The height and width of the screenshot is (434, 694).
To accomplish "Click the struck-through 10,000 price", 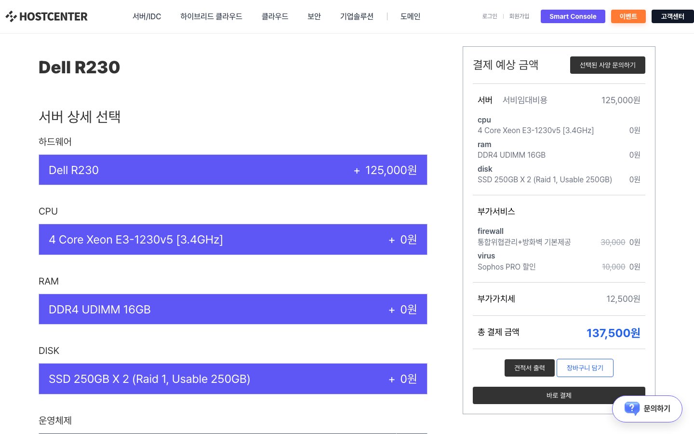I will (614, 267).
